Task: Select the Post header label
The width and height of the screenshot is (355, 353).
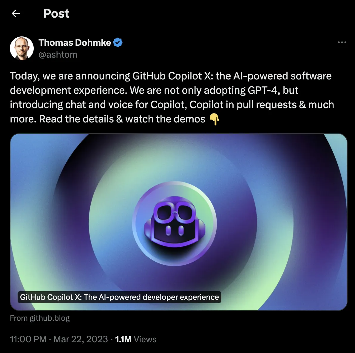Action: pos(56,13)
